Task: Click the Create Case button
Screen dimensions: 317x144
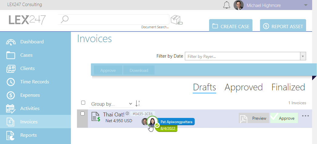Action: click(x=231, y=26)
